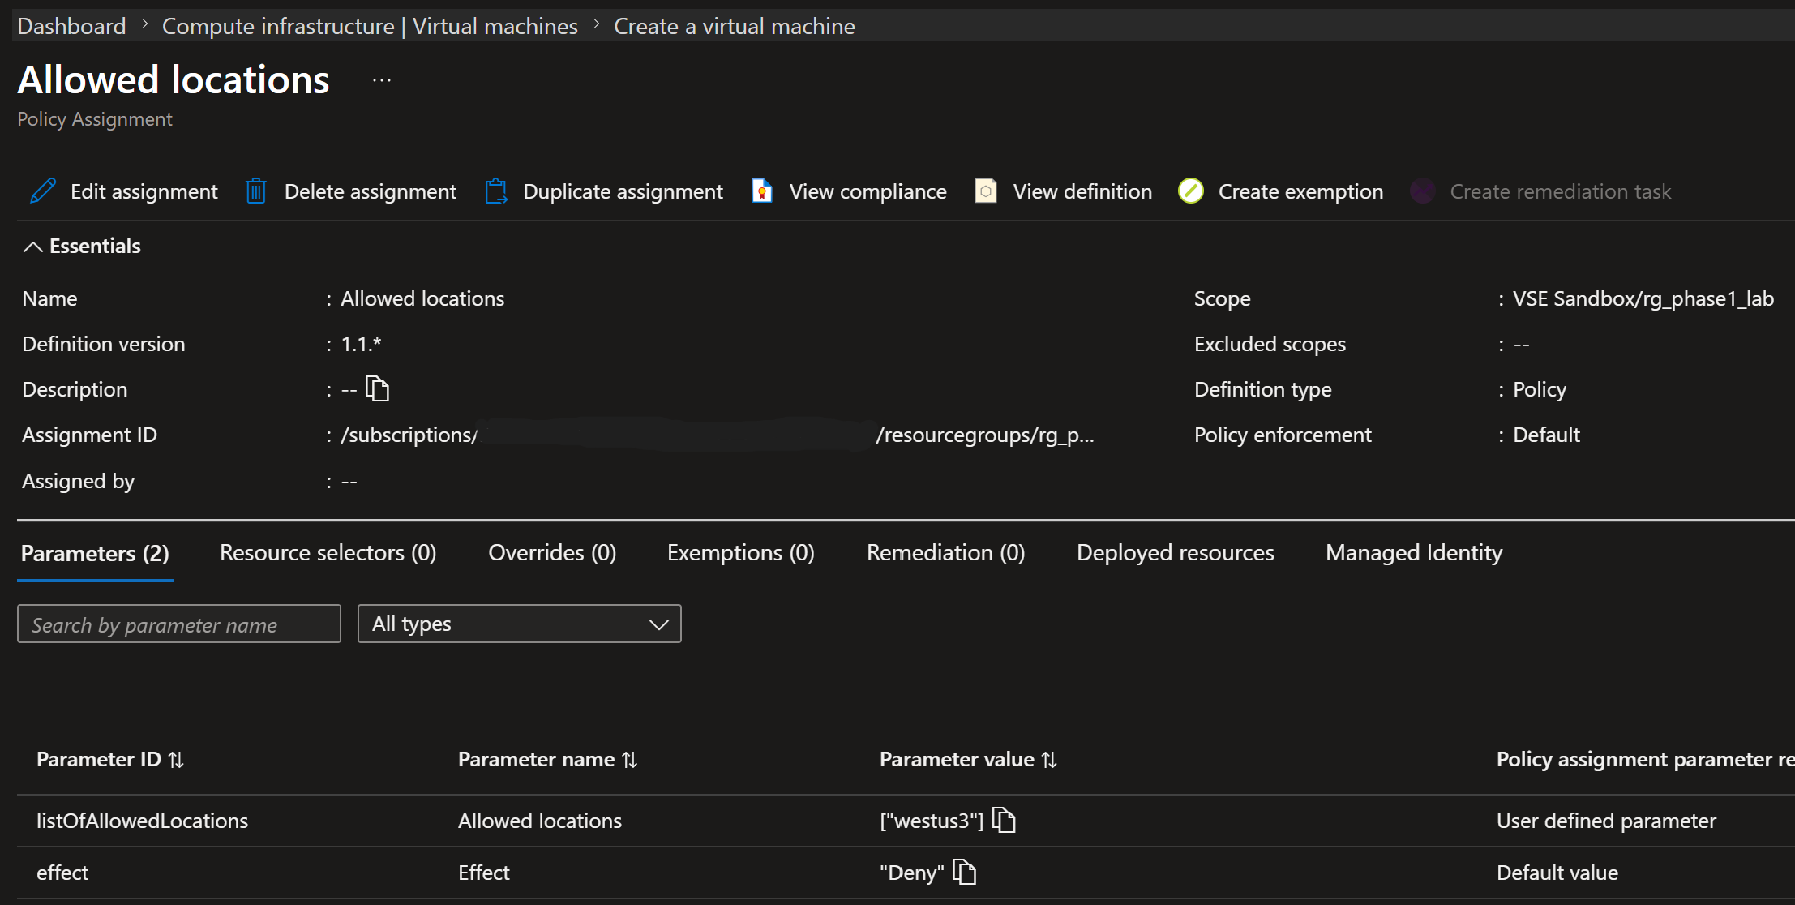Click Duplicate assignment button label

[x=623, y=191]
